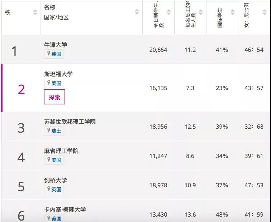This screenshot has width=271, height=222.
Task: Click the location pin icon beside 瑞士
Action: (49, 130)
